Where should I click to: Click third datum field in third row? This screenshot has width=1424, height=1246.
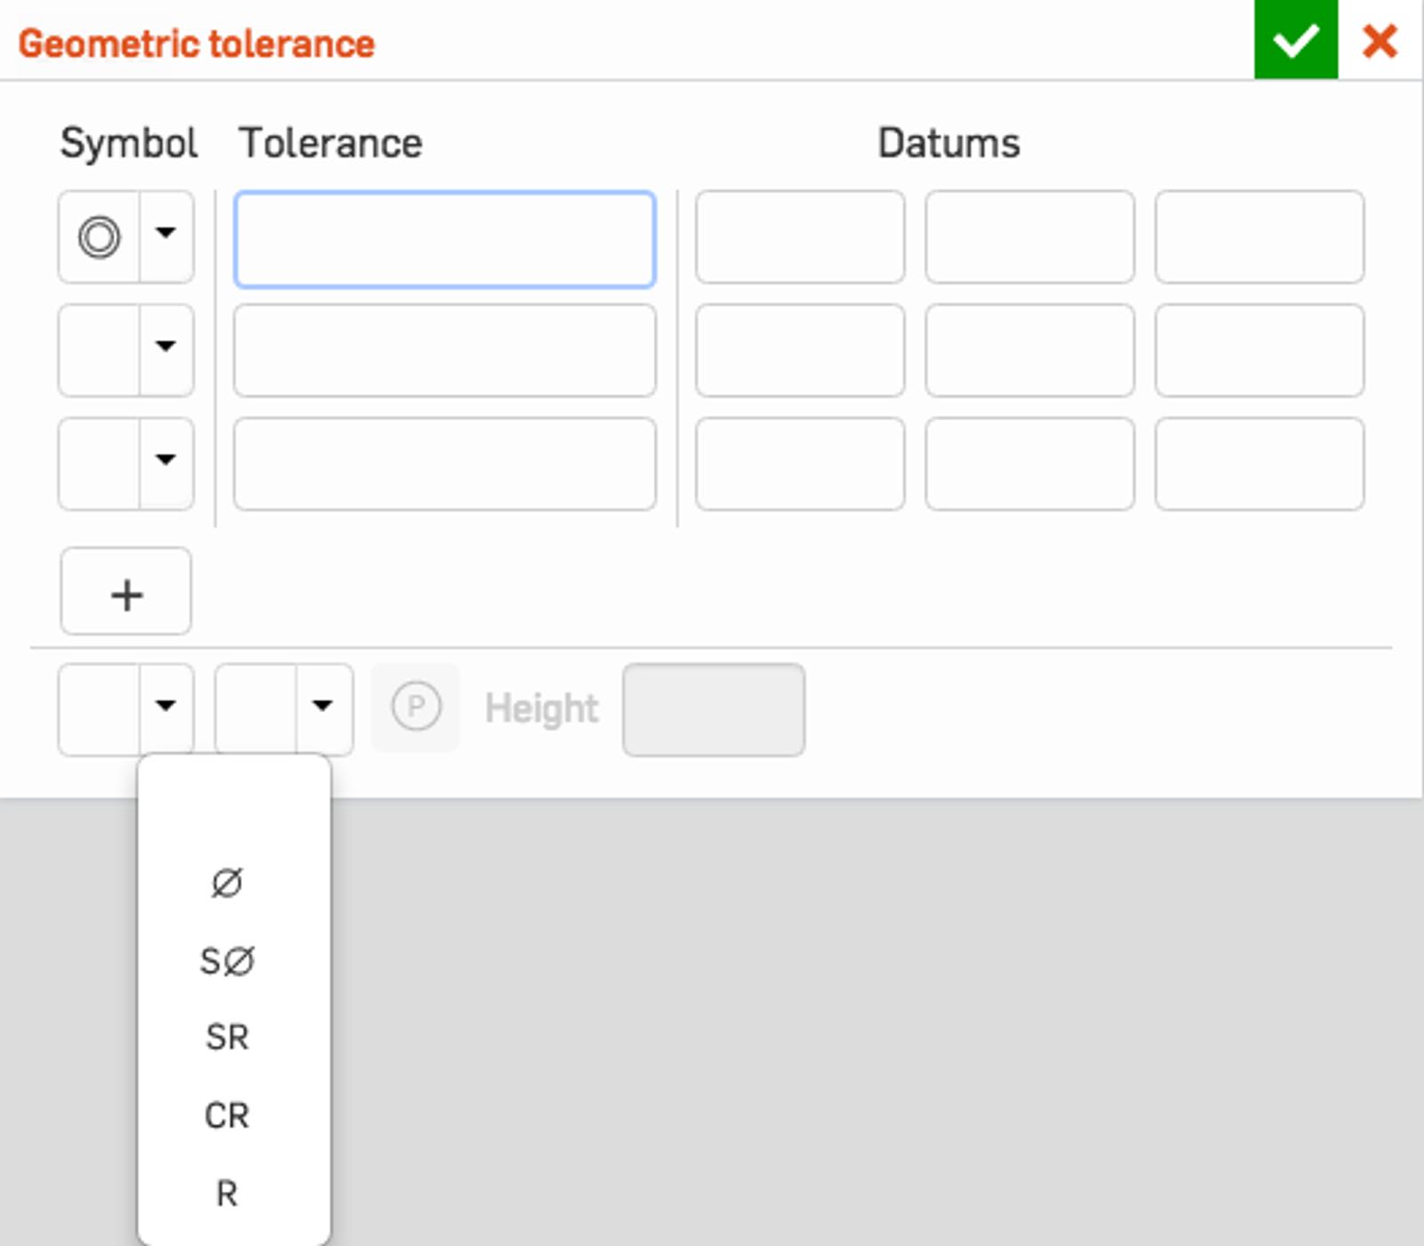click(1258, 464)
